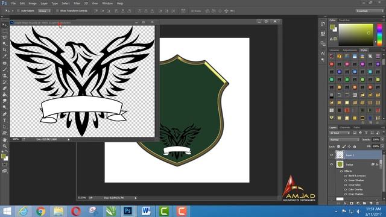Select the Magic Wand tool
The image size is (386, 217).
point(4,43)
